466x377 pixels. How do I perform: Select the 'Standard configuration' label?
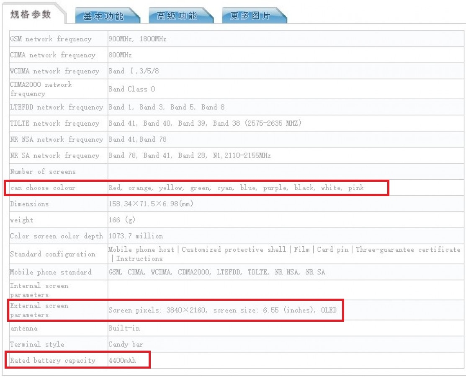click(53, 254)
